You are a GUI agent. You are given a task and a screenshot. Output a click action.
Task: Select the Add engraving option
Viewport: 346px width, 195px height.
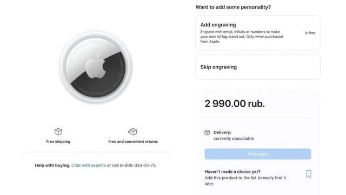coord(258,33)
